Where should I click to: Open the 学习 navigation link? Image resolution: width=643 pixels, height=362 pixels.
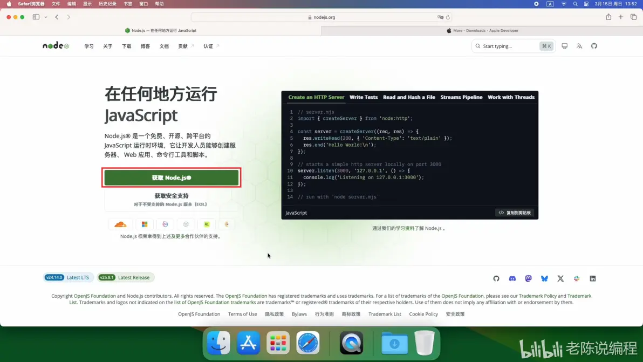pyautogui.click(x=89, y=46)
